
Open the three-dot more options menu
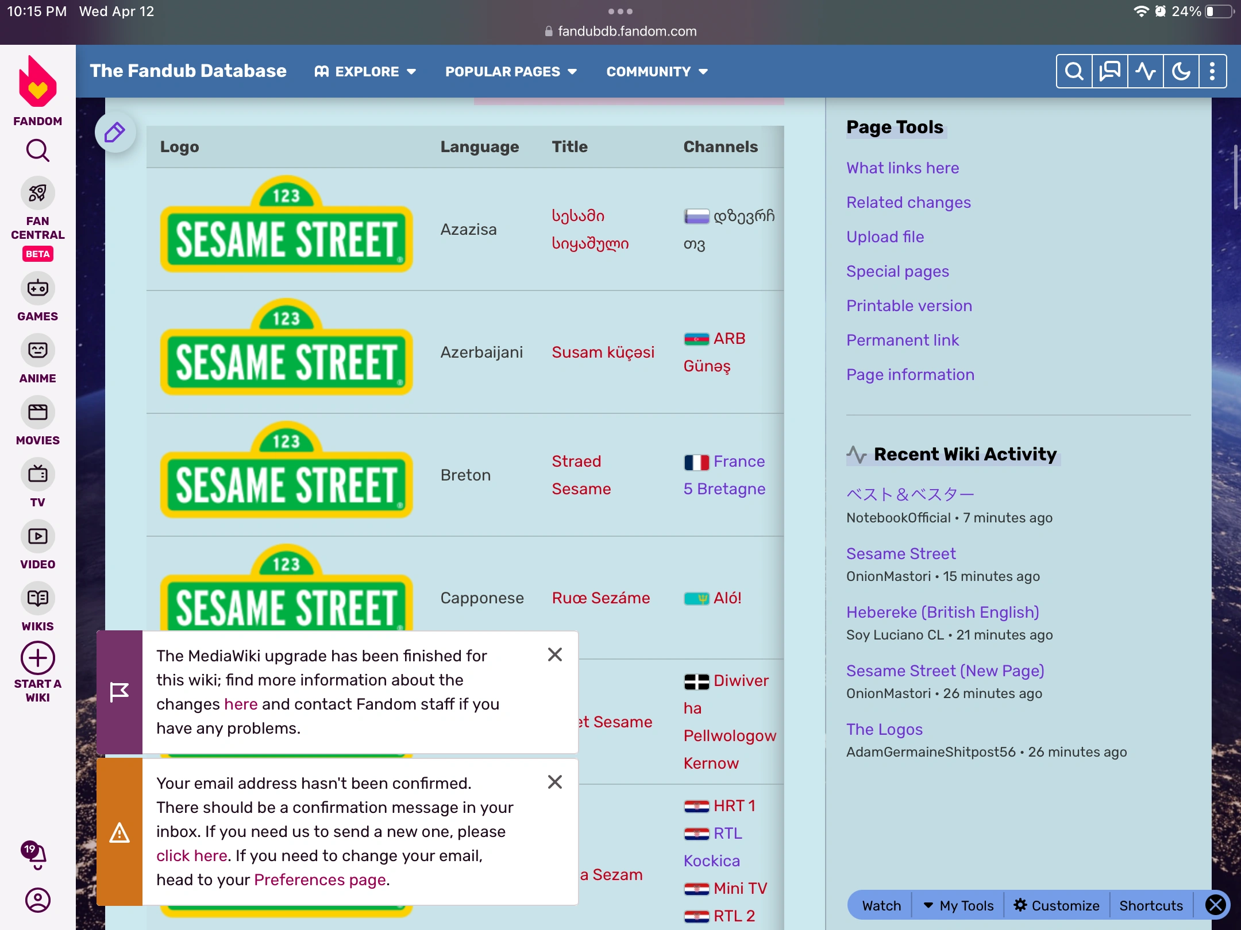[x=1212, y=71]
